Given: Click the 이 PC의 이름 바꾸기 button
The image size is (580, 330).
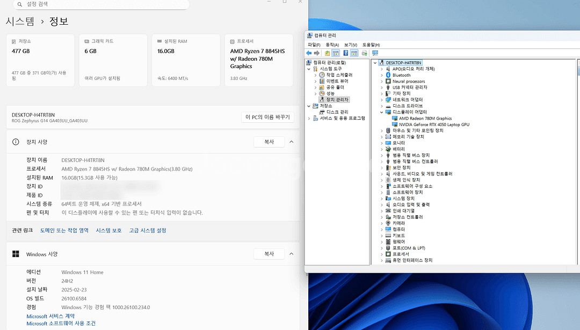Looking at the screenshot, I should pos(267,117).
